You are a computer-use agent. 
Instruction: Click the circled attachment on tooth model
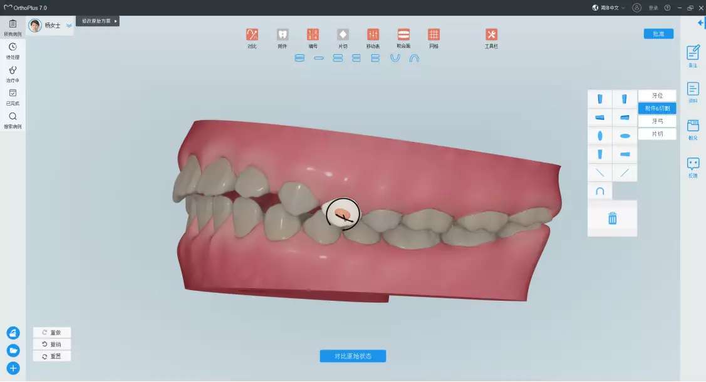[x=342, y=214]
